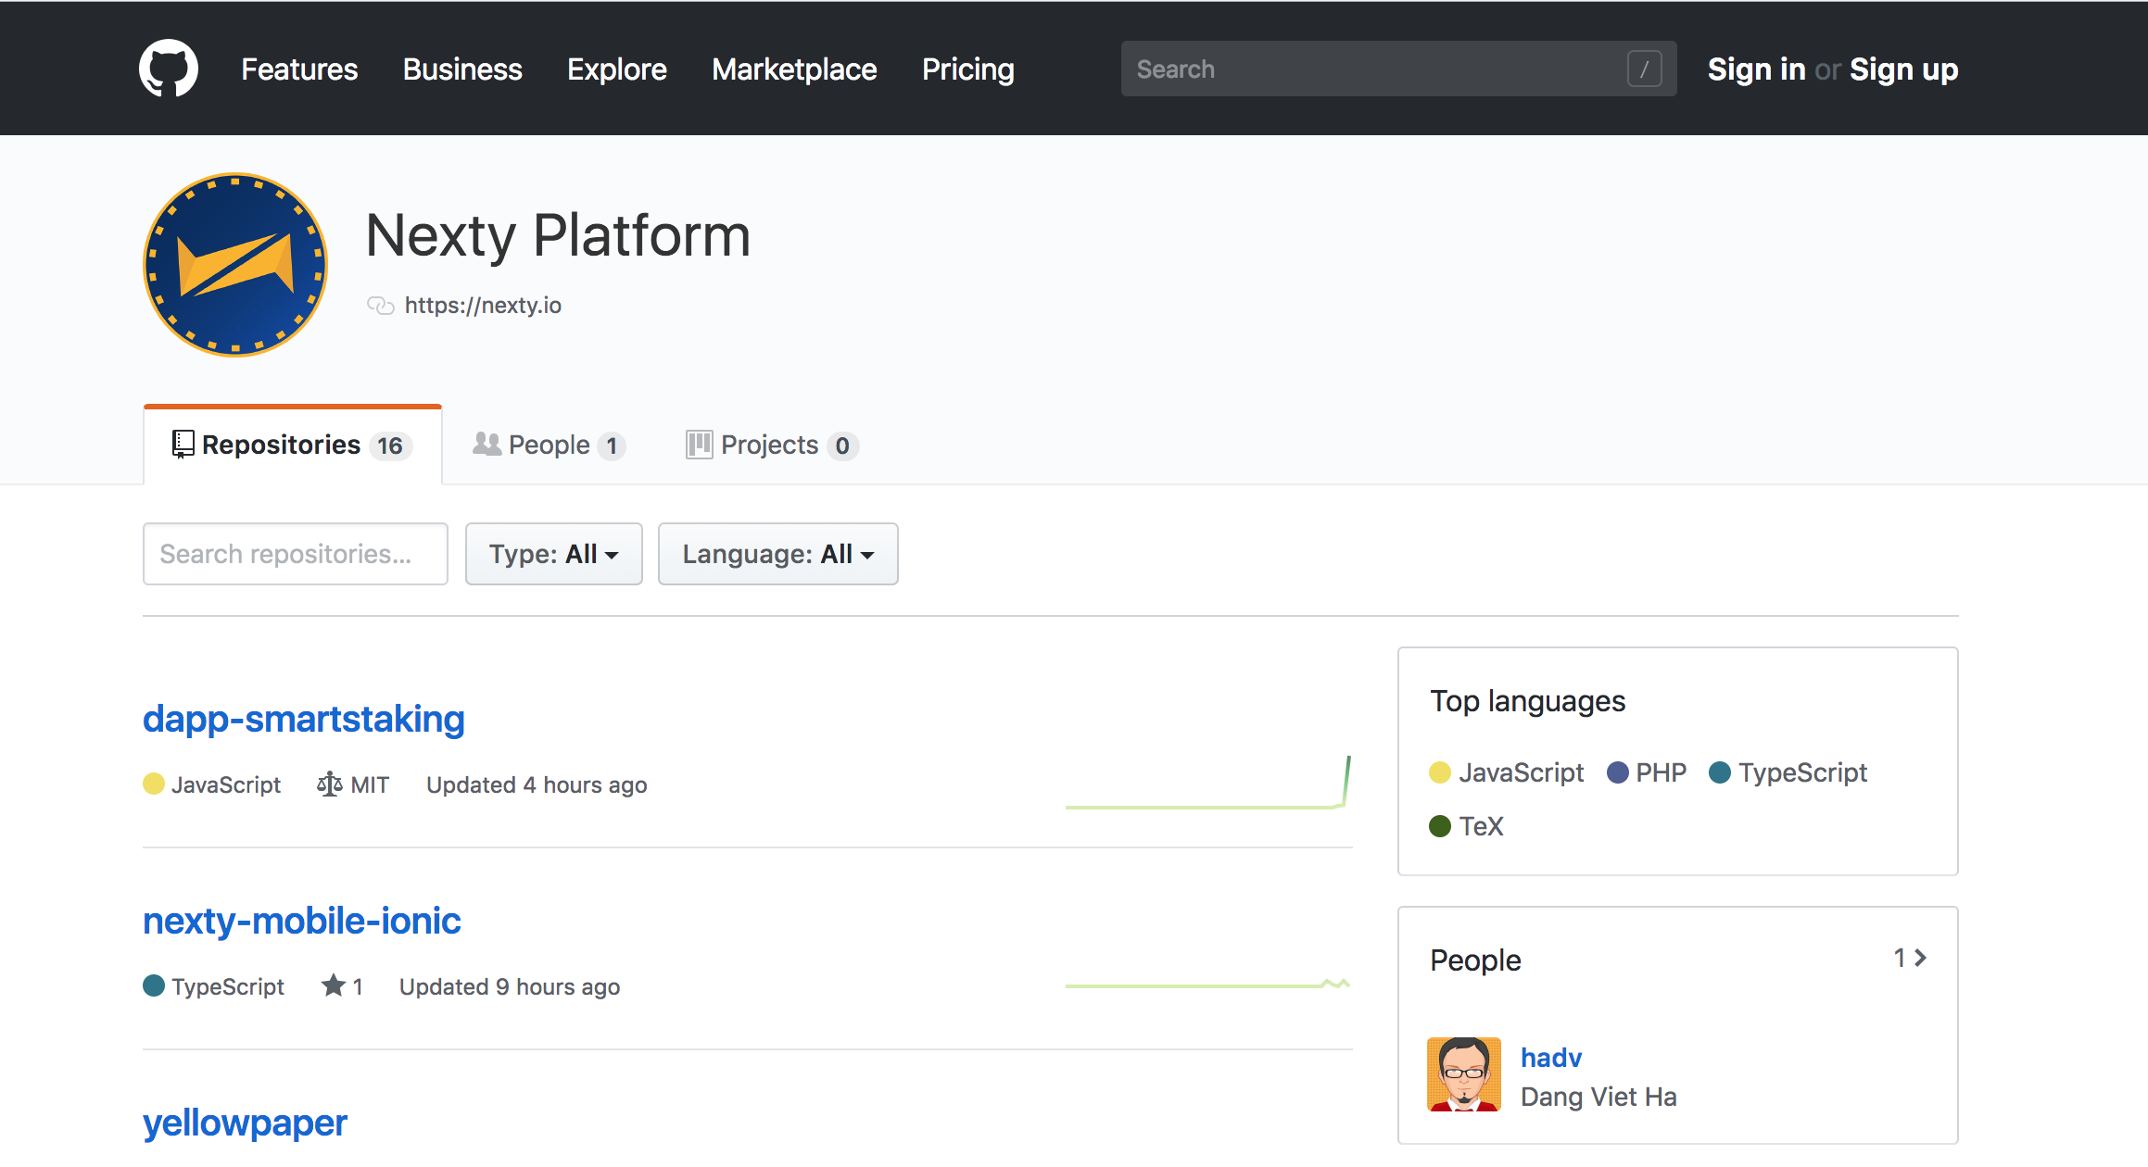Click the Pricing navigation item

point(967,69)
